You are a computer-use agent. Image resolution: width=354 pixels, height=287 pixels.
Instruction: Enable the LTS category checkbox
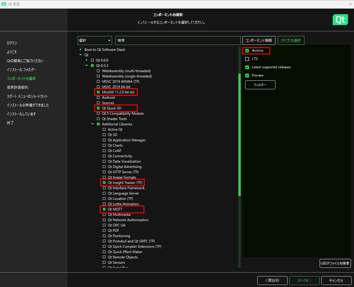click(247, 59)
